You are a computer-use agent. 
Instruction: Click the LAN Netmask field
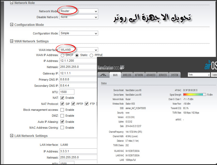[x=78, y=157]
